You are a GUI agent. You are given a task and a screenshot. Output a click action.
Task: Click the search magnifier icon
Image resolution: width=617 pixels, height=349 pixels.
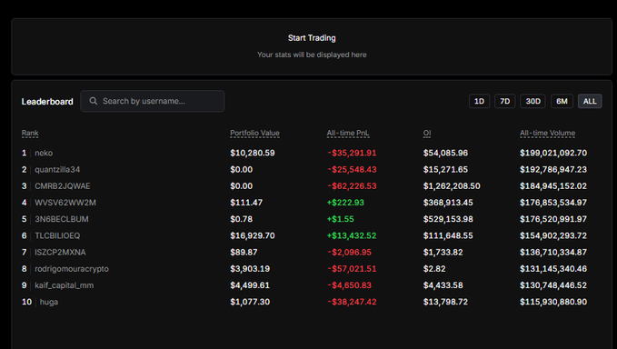[94, 101]
